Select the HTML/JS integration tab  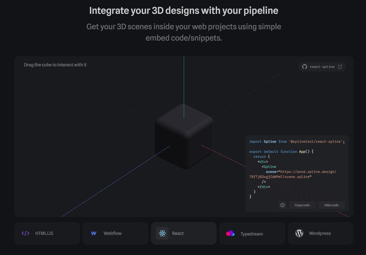(x=47, y=233)
